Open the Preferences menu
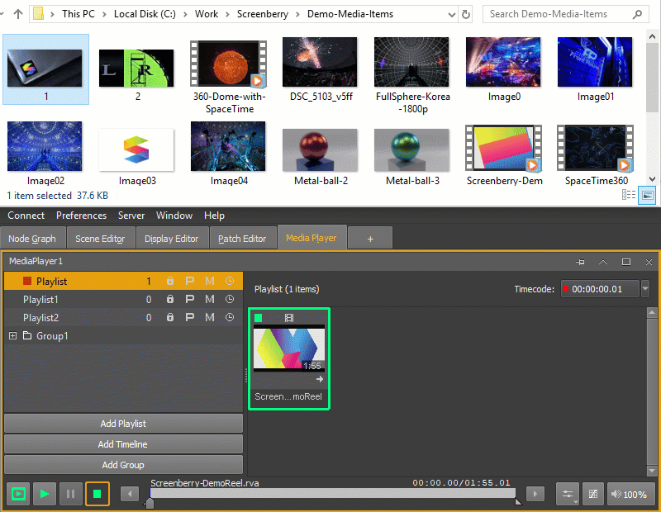Image resolution: width=661 pixels, height=512 pixels. 81,216
